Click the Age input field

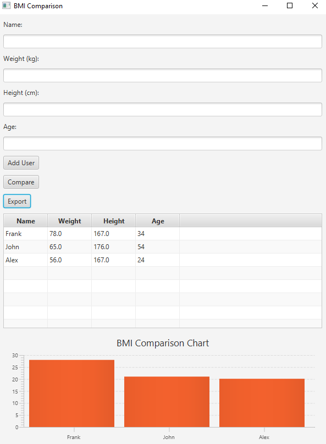coord(162,143)
